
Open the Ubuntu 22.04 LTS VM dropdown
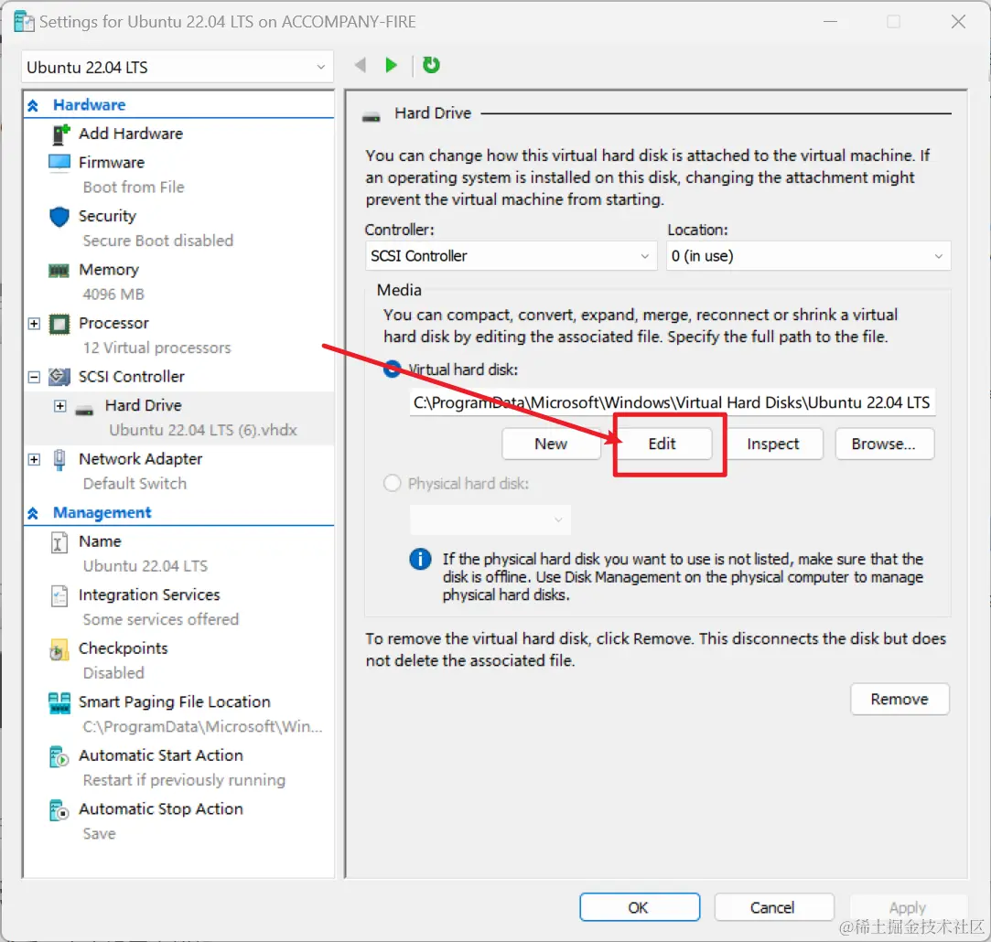tap(177, 67)
